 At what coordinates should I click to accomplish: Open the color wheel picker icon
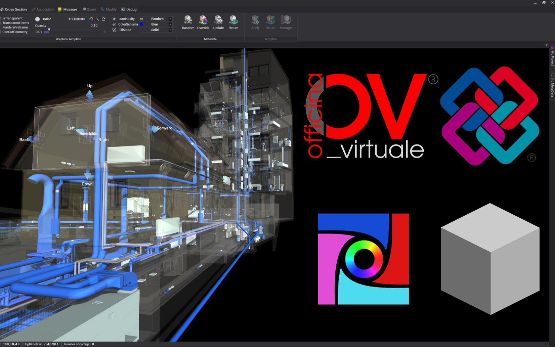point(91,19)
